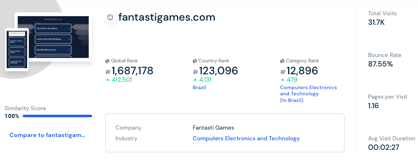Click the fantastigames.com domain title
This screenshot has width=418, height=163.
[x=167, y=17]
